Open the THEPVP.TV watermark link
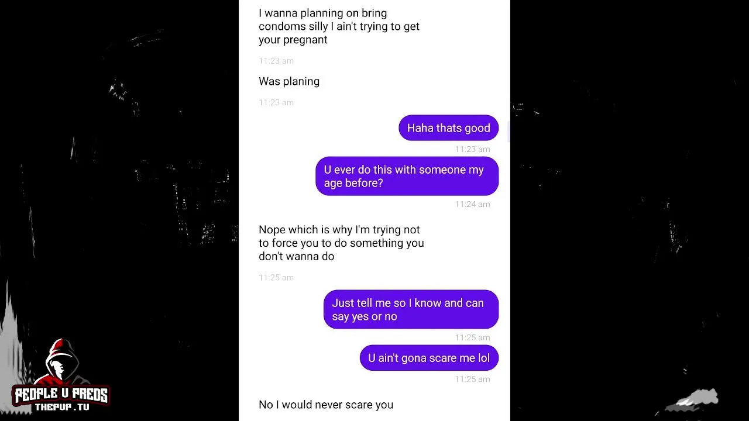 (62, 407)
